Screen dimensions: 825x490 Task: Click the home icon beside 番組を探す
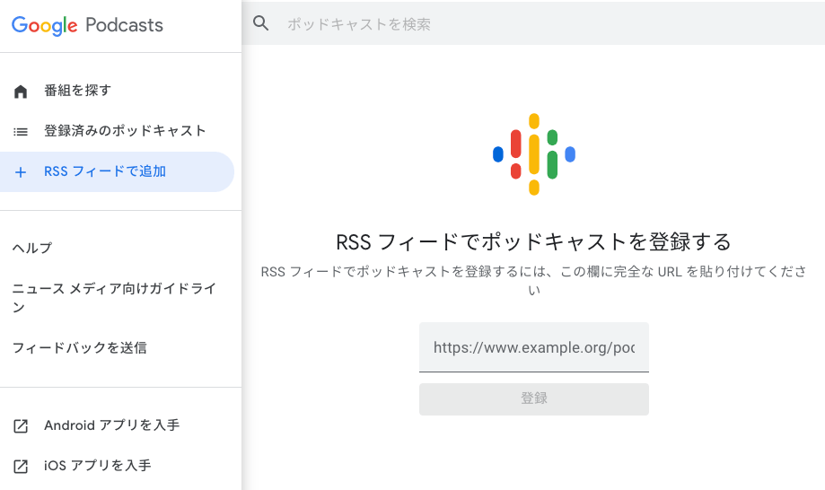pos(21,92)
